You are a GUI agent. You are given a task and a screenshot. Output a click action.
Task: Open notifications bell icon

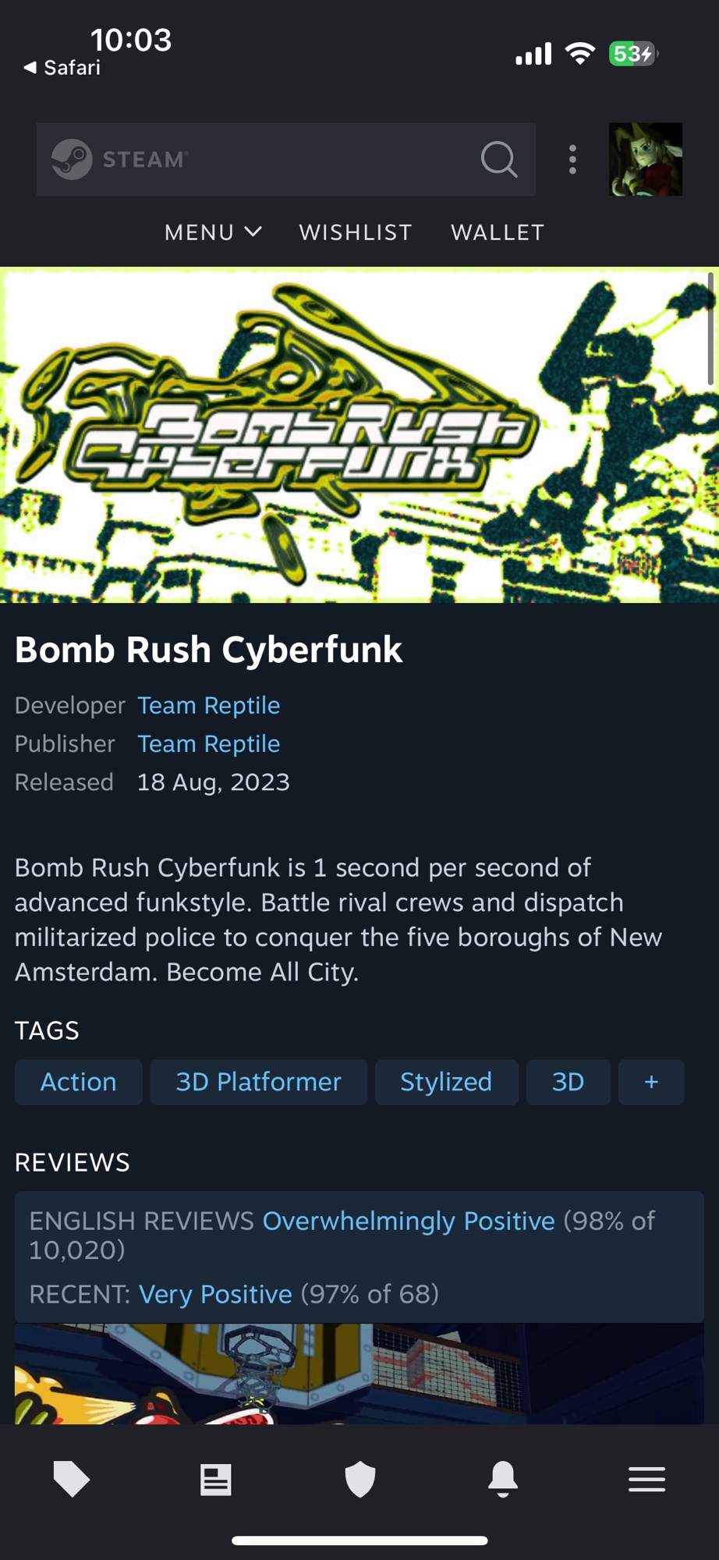coord(503,1479)
